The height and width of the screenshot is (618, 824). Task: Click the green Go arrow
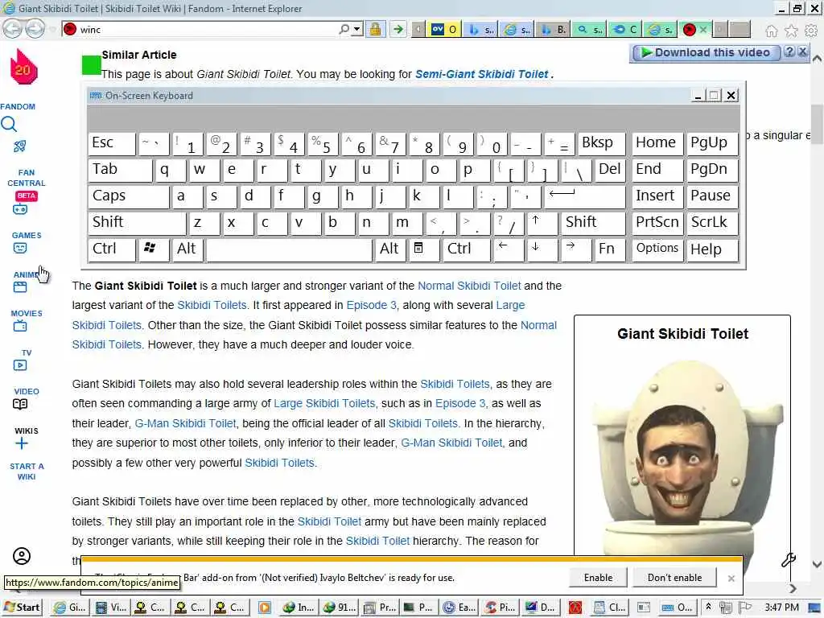coord(398,30)
